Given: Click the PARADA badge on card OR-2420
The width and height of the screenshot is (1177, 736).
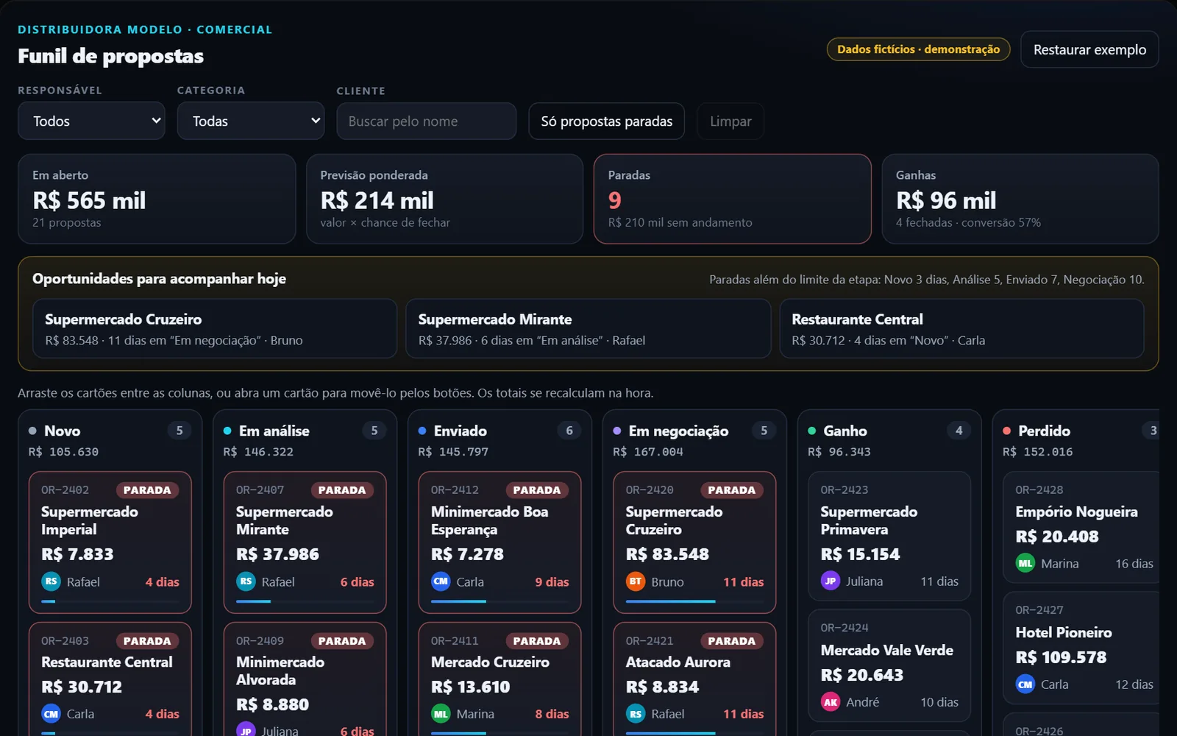Looking at the screenshot, I should tap(732, 490).
